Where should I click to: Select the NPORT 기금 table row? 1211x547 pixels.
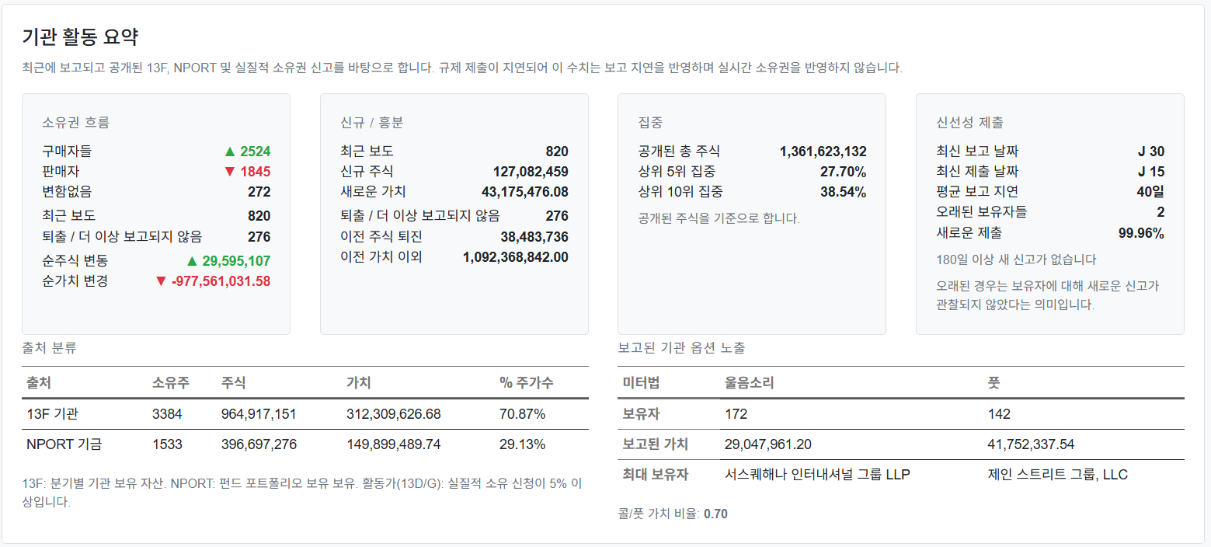305,444
